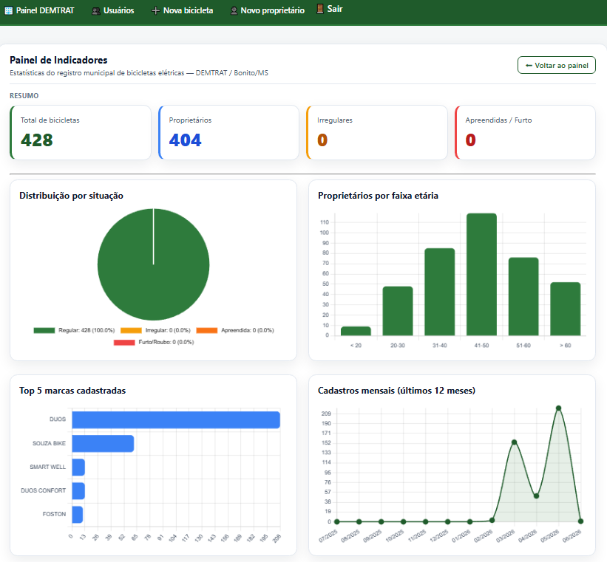Click the 04/2026 data point on line chart
The height and width of the screenshot is (562, 607).
[x=536, y=496]
